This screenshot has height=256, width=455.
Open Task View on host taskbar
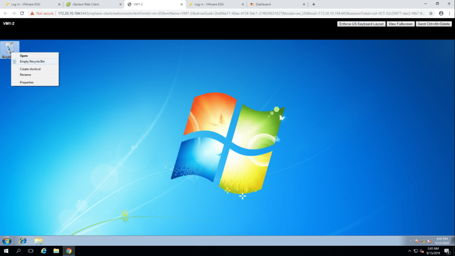31,251
